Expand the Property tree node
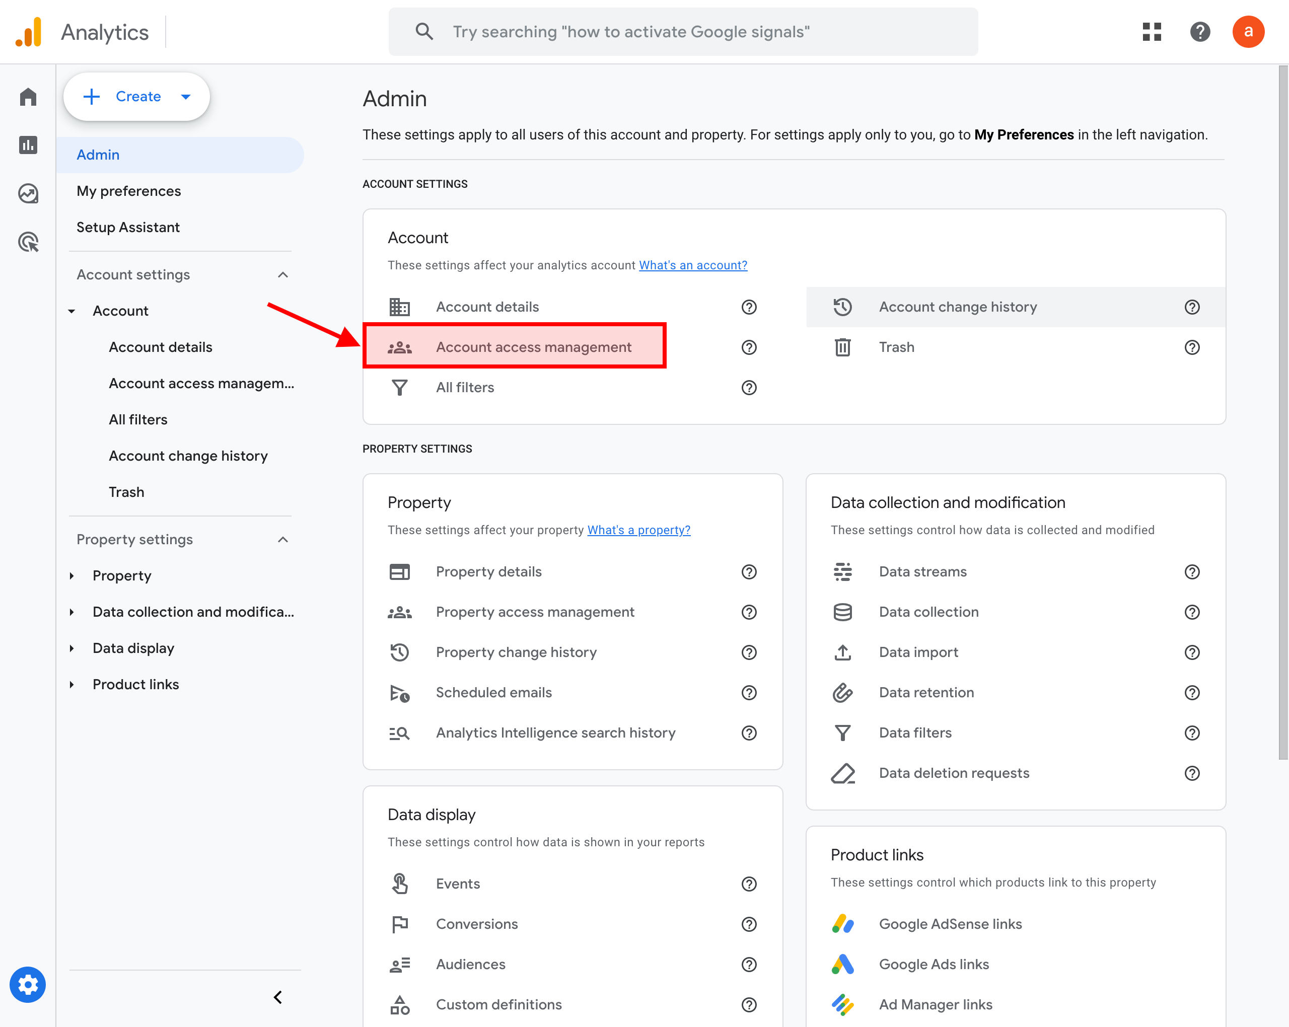Viewport: 1289px width, 1027px height. click(x=71, y=575)
